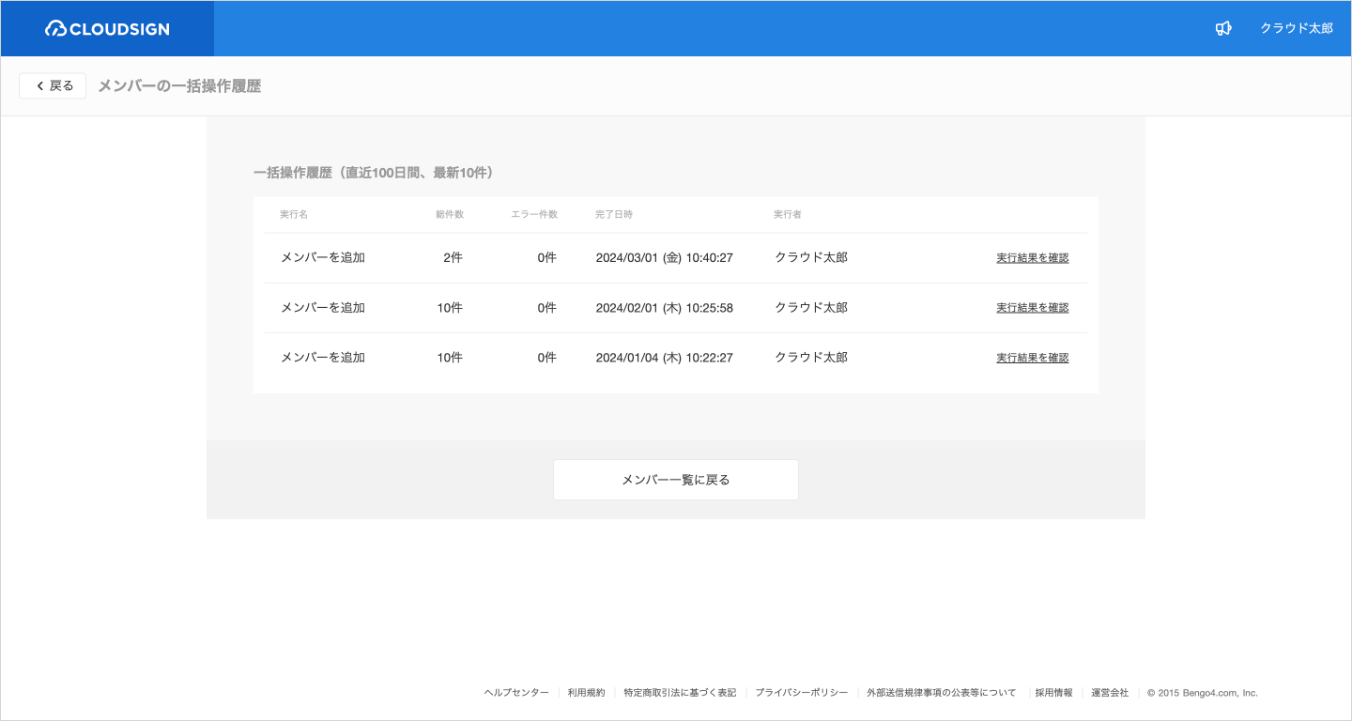The height and width of the screenshot is (721, 1352).
Task: Click the 実行者 column header
Action: 788,215
